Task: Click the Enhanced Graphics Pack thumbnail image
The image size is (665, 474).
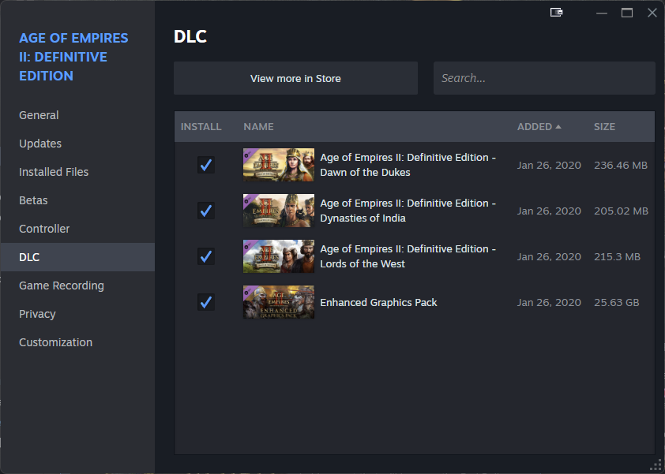Action: pos(279,302)
